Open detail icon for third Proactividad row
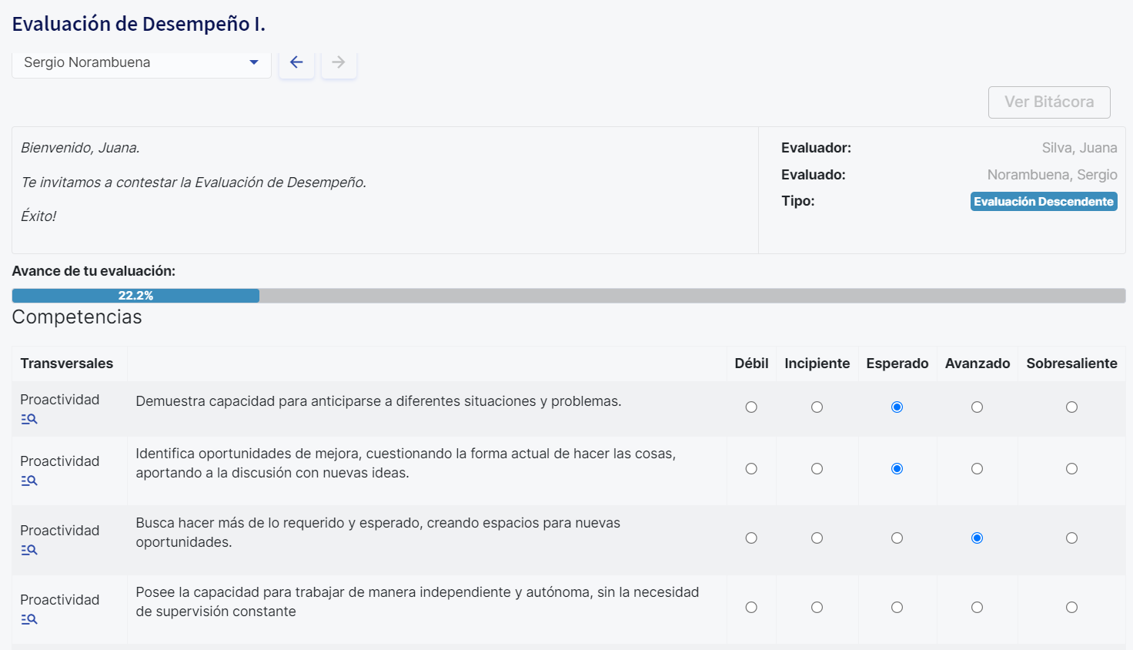This screenshot has height=650, width=1133. 29,550
